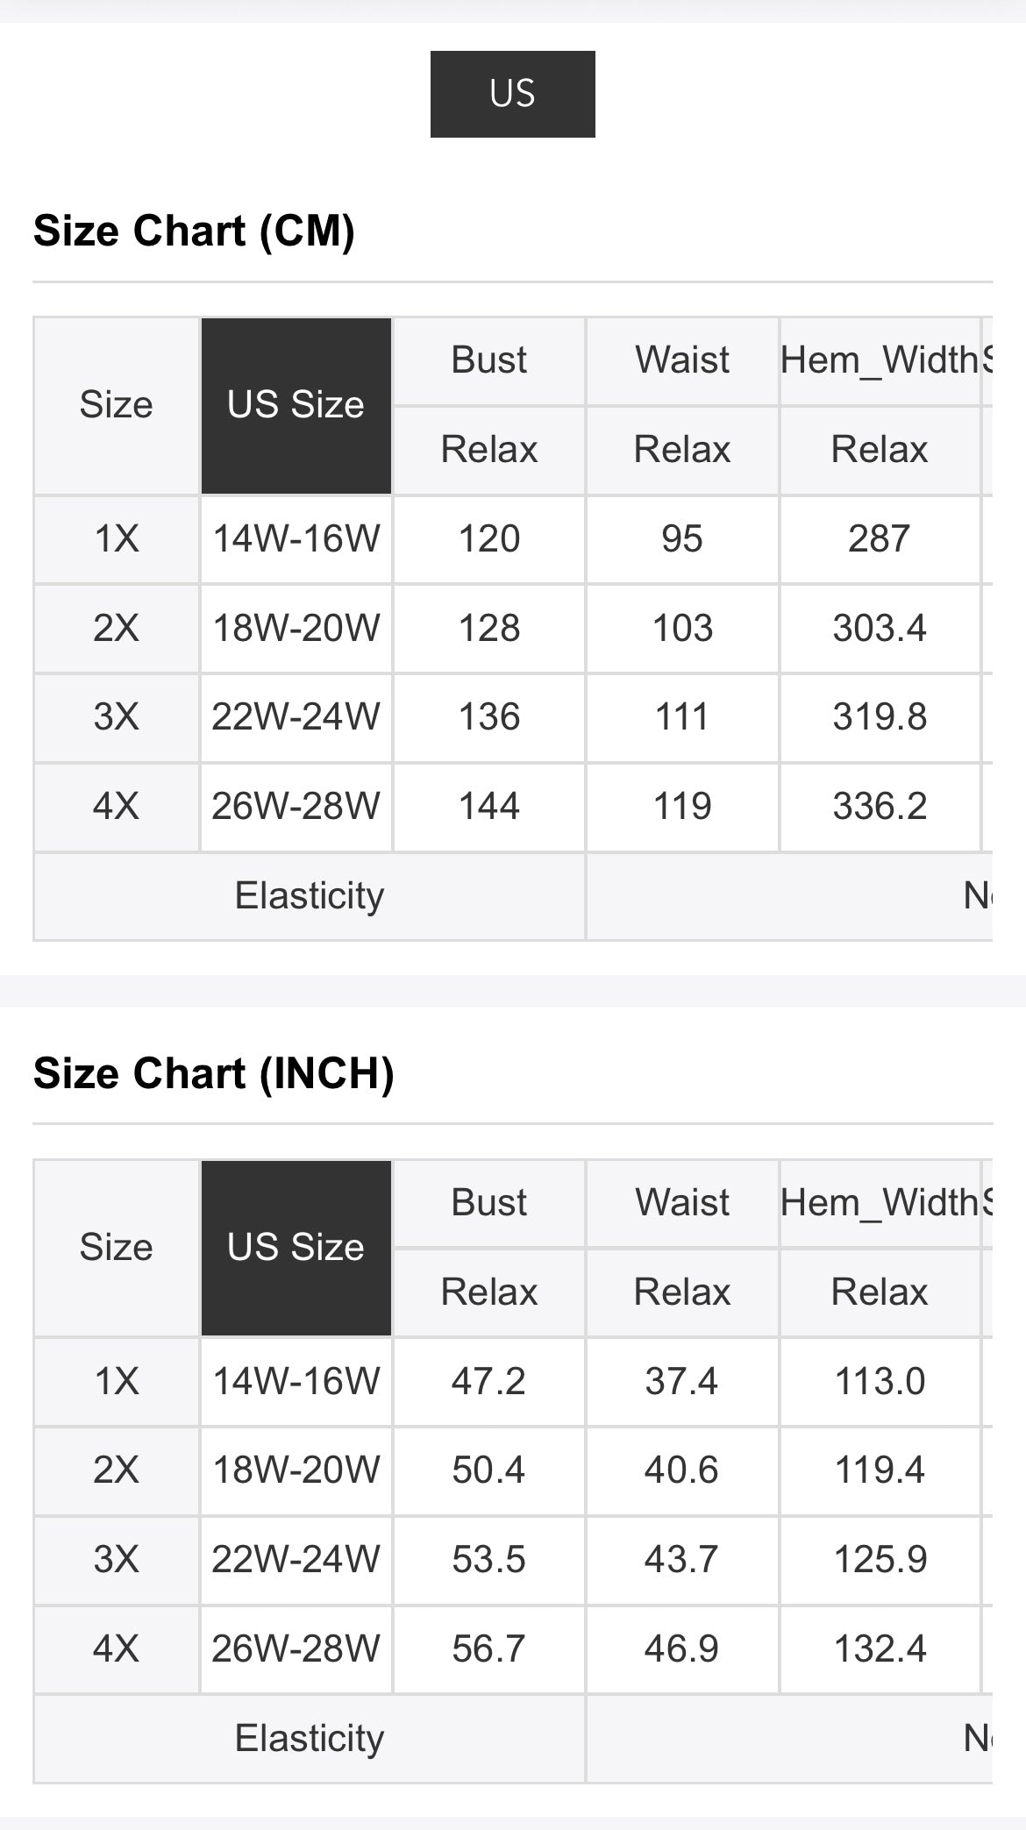Click the Size Chart (INCH) heading

tap(213, 1074)
